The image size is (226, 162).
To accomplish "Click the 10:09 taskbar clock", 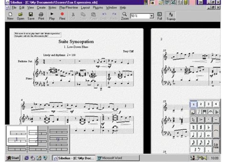I will tap(214, 158).
